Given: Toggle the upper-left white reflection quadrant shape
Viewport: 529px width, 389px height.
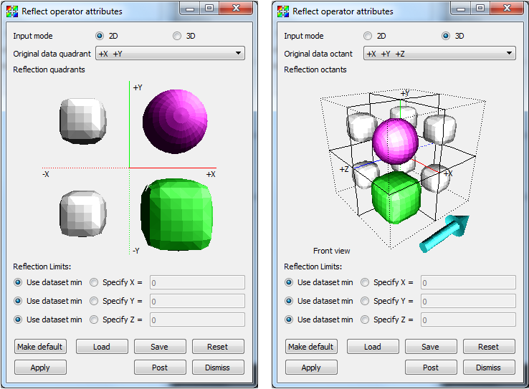Looking at the screenshot, I should pyautogui.click(x=83, y=121).
